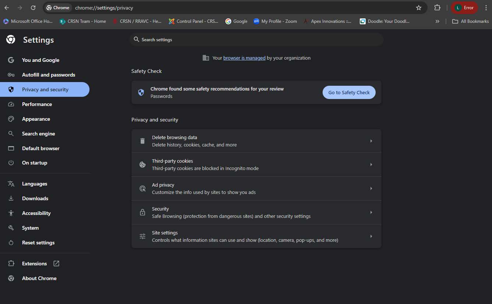The image size is (492, 304).
Task: Click the Reset settings icon in the sidebar
Action: [x=11, y=243]
